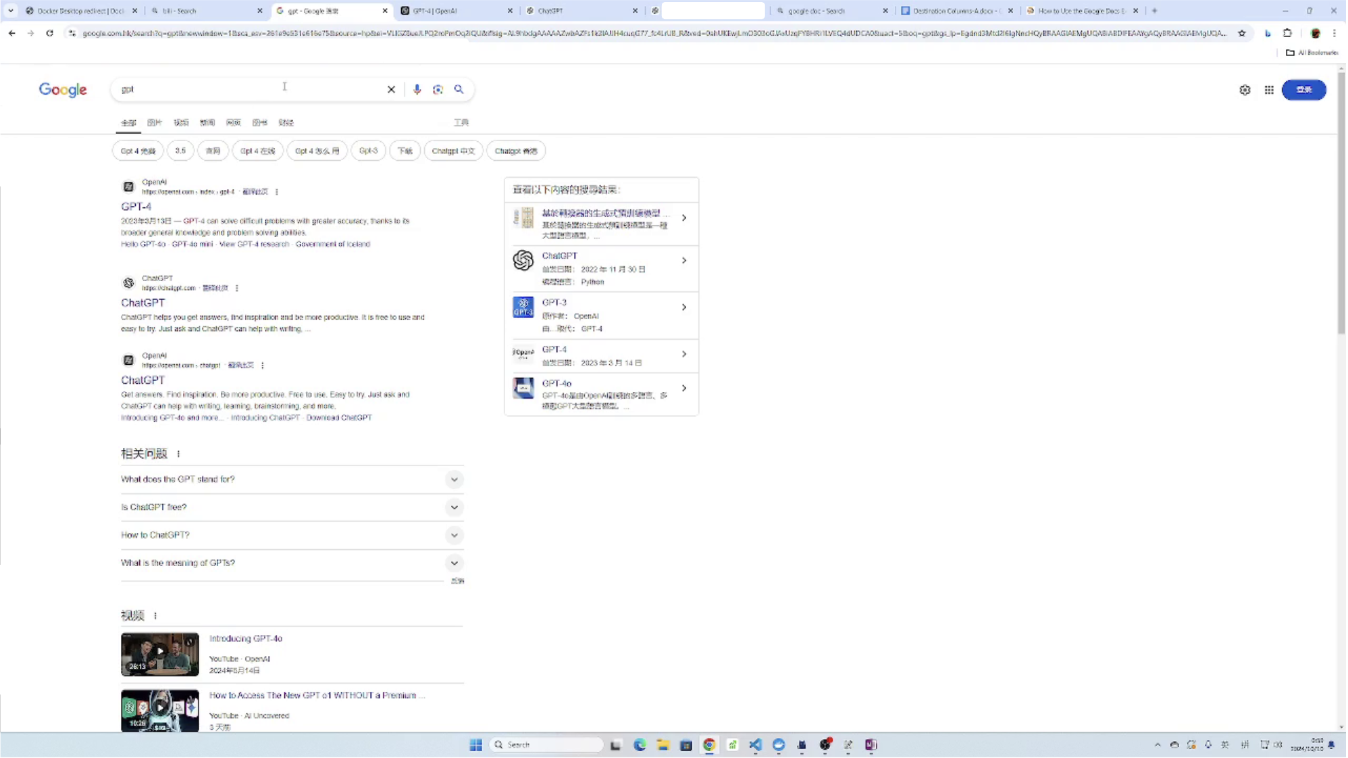Reload the page using refresh icon

coord(49,33)
